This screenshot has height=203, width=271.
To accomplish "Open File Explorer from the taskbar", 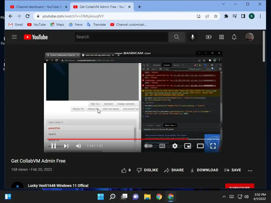I will click(147, 197).
